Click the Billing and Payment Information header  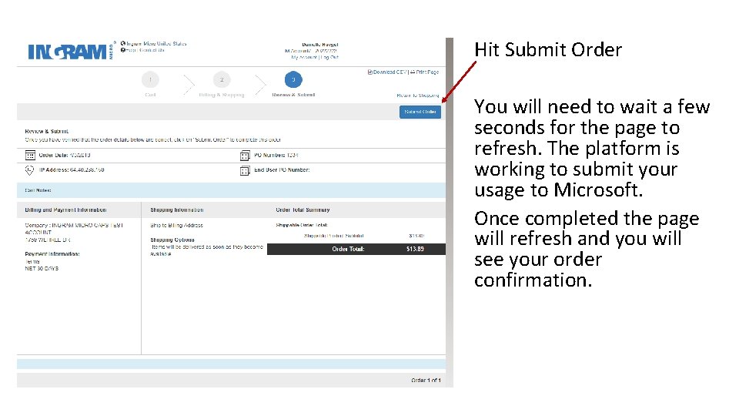pos(65,210)
